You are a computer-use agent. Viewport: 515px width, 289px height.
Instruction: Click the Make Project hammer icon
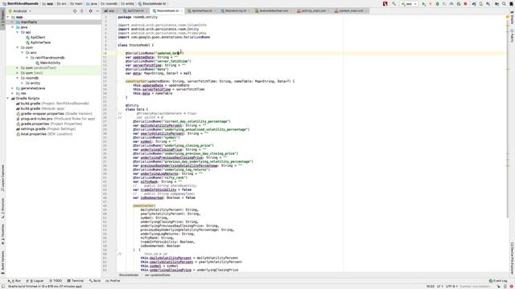point(393,4)
